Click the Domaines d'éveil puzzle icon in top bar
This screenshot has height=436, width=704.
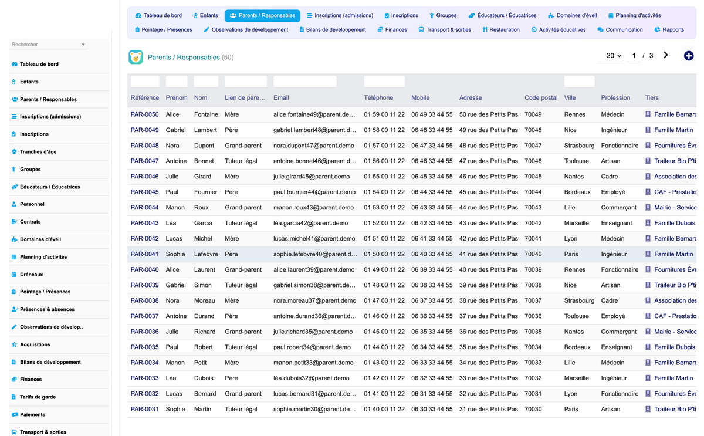click(x=551, y=15)
